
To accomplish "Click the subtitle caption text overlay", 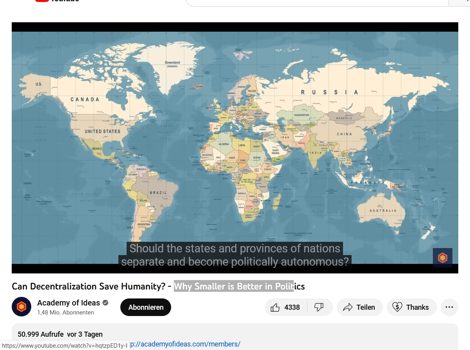I will 234,255.
